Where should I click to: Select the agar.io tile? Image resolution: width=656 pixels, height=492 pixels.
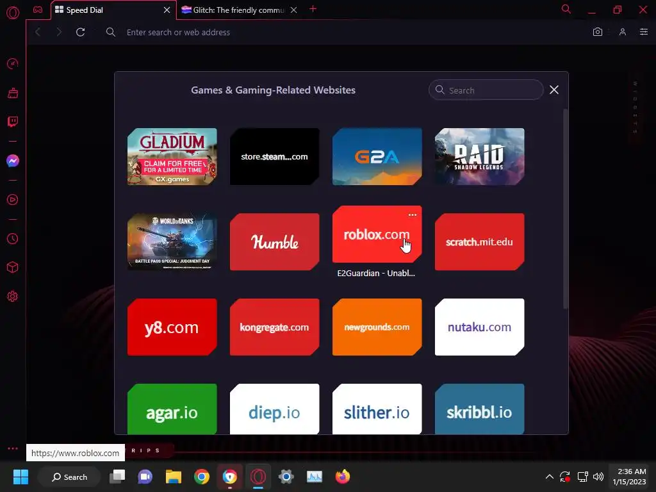point(172,409)
